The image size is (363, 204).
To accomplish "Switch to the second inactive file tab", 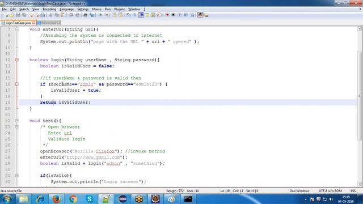I will (x=49, y=23).
